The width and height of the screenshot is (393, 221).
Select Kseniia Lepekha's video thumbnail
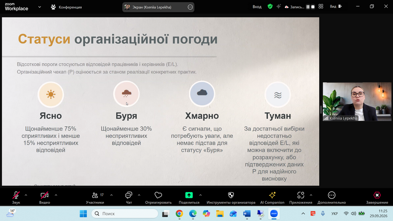pyautogui.click(x=357, y=101)
